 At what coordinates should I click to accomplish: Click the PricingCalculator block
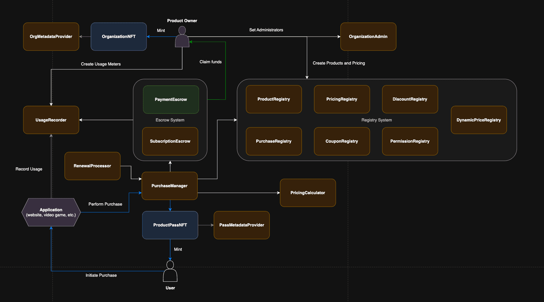pos(307,193)
